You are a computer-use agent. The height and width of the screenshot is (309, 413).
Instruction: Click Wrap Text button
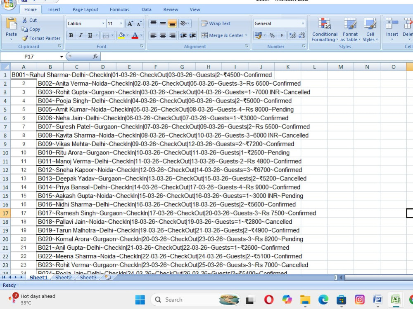click(216, 23)
